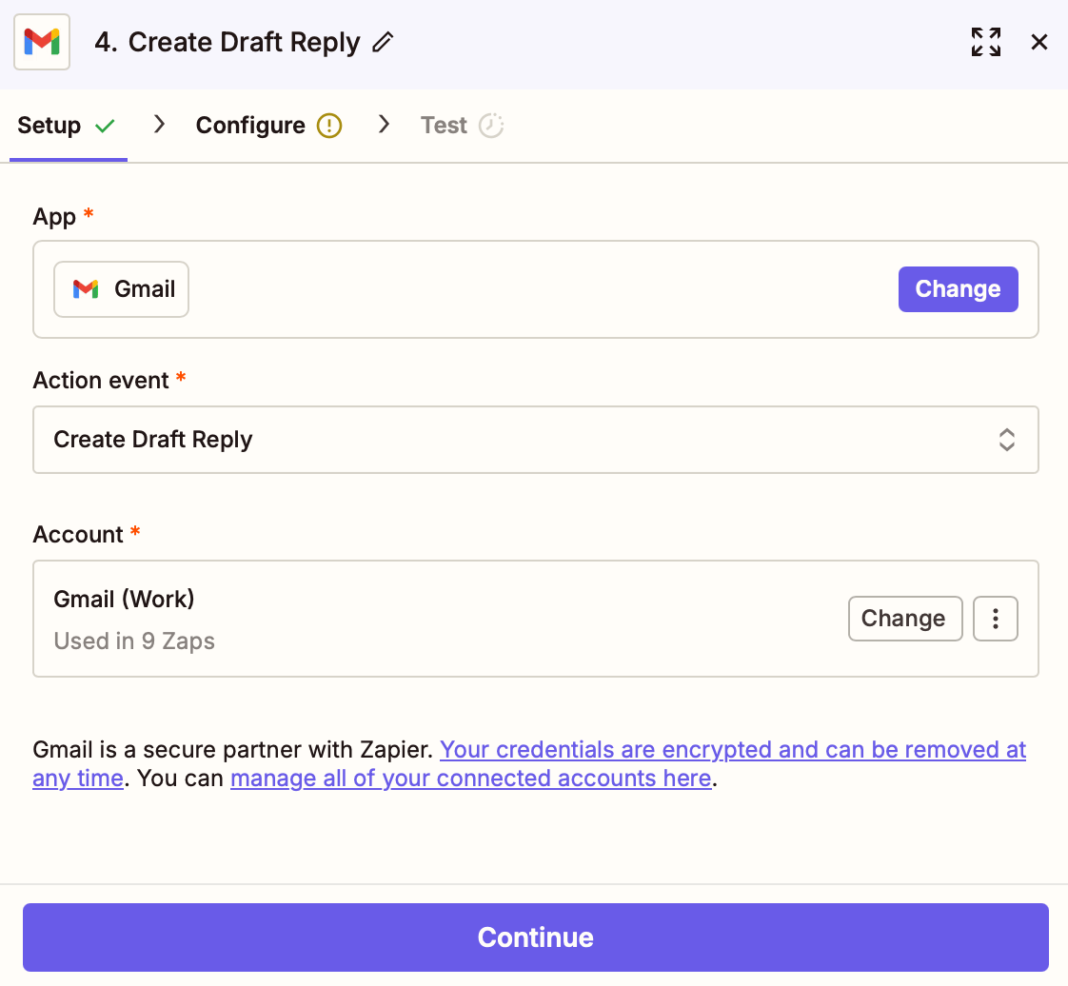The width and height of the screenshot is (1068, 986).
Task: Close the Create Draft Reply panel
Action: [1038, 42]
